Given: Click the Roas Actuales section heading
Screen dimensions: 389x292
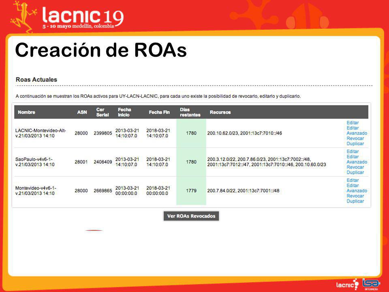Looking at the screenshot, I should tap(36, 79).
